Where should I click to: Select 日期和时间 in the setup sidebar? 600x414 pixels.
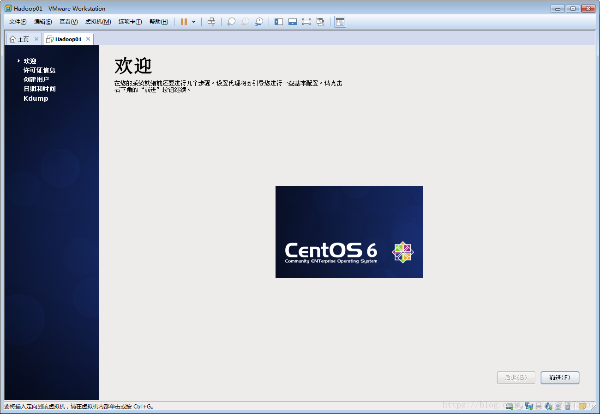pos(40,89)
